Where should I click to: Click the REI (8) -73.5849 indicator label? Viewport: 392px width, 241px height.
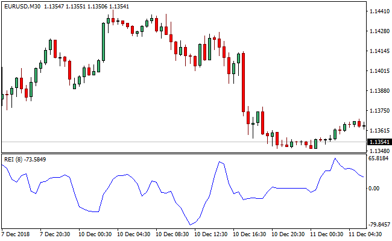25,159
